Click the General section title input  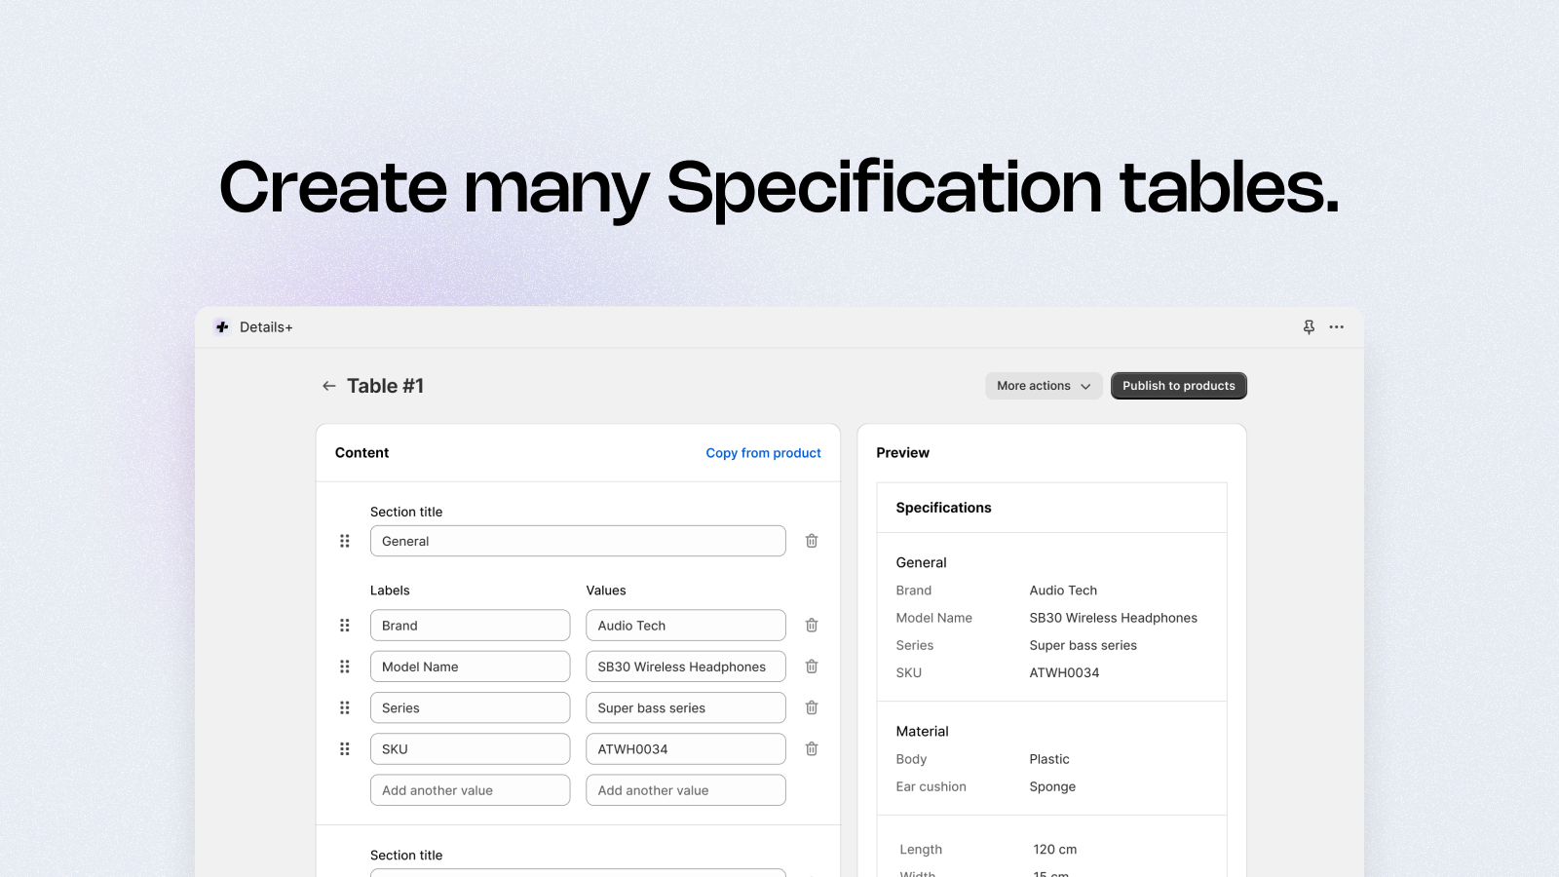pos(578,541)
